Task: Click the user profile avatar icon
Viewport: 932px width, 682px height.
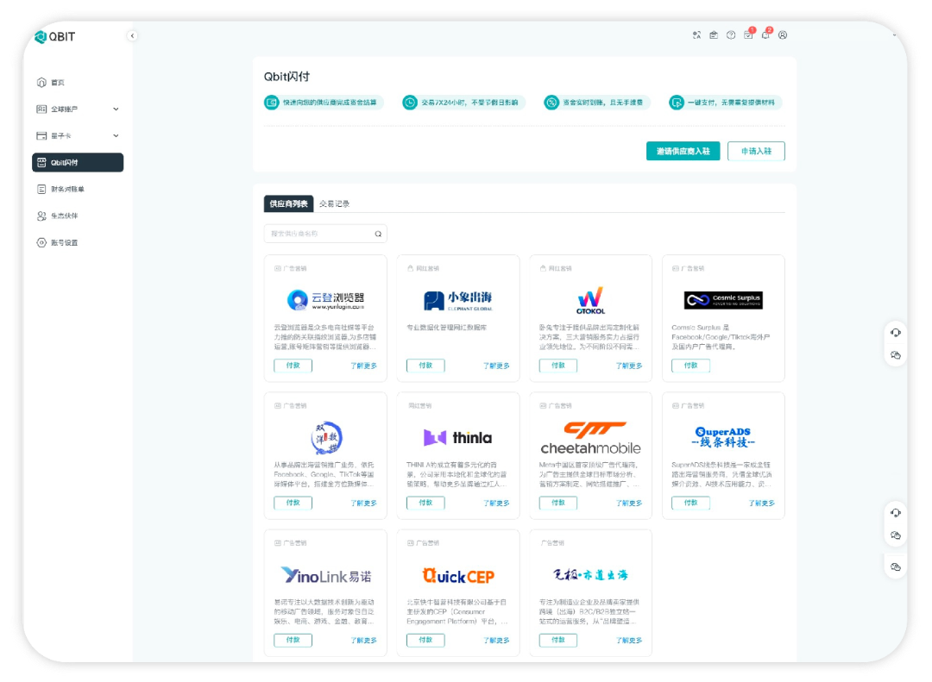Action: point(783,35)
